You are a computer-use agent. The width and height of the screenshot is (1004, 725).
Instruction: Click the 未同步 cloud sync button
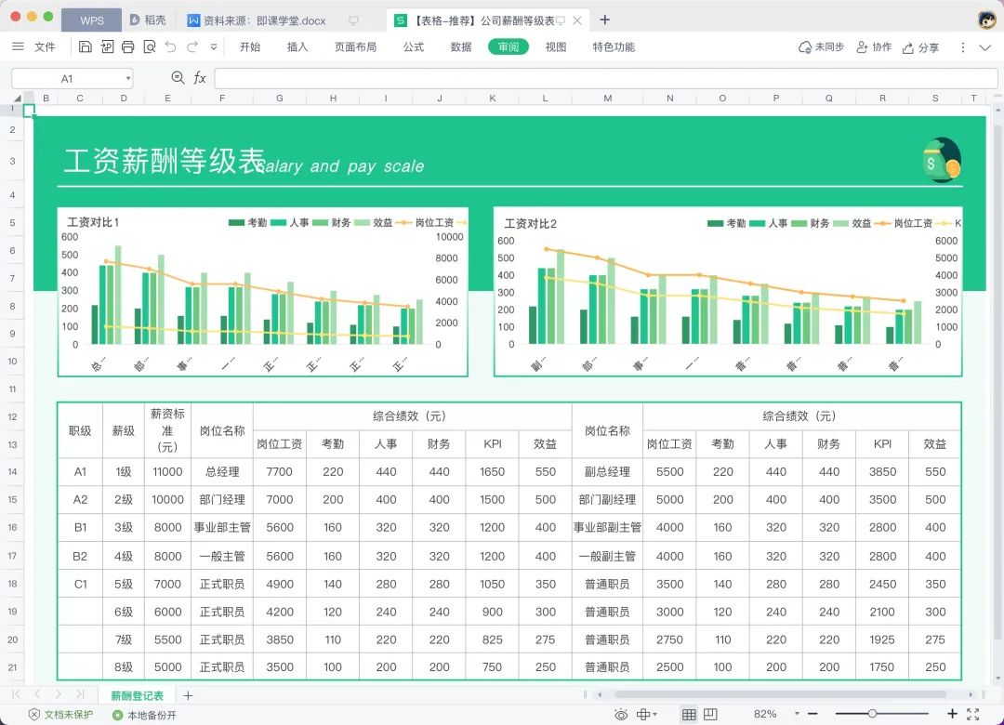[x=821, y=46]
